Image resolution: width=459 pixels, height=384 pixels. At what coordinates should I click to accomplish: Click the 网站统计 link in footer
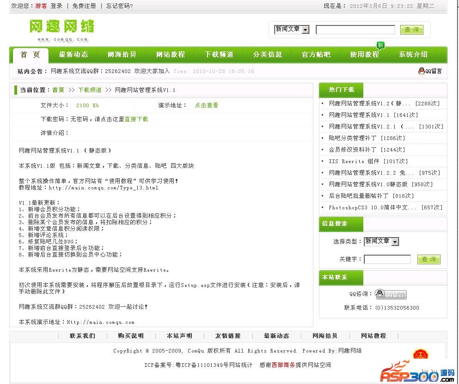[241, 365]
